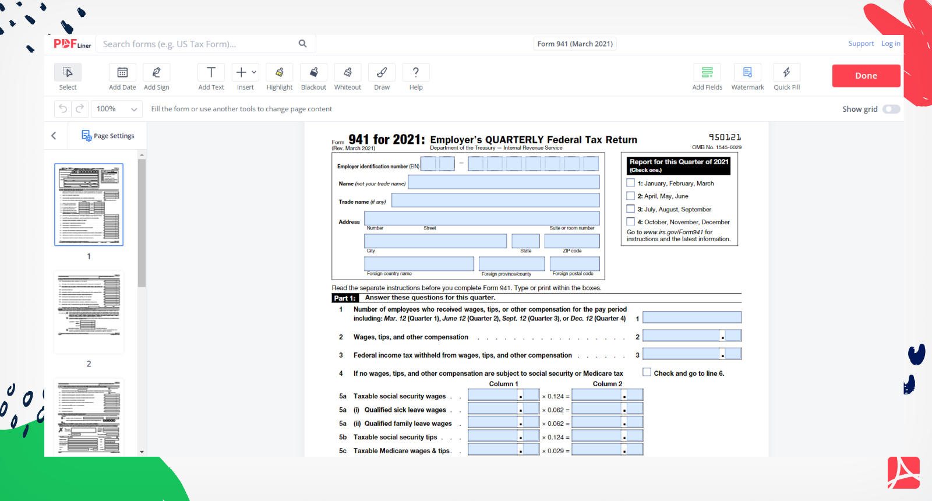Open the Watermark tool

pos(747,73)
